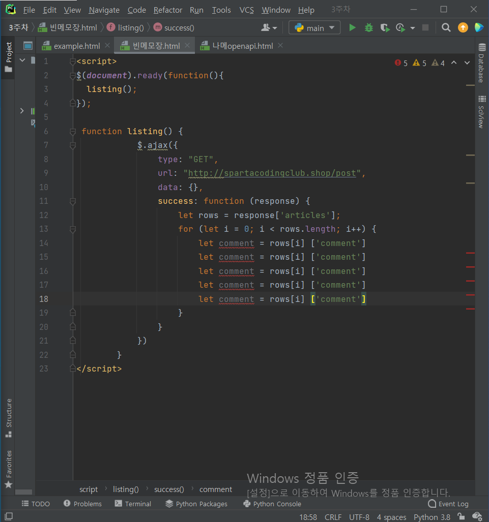Close the example.html tab
Viewport: 489px width, 522px height.
pyautogui.click(x=107, y=46)
